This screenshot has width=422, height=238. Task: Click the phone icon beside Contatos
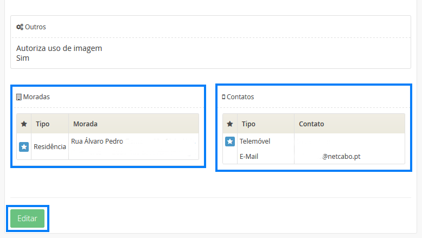point(223,97)
